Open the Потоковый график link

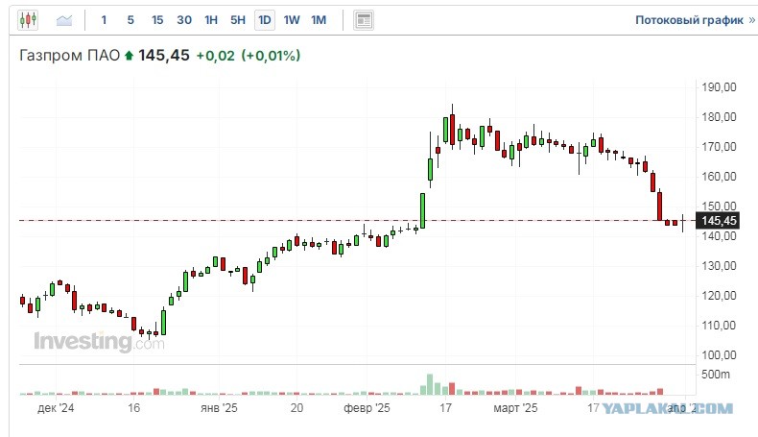pyautogui.click(x=689, y=20)
